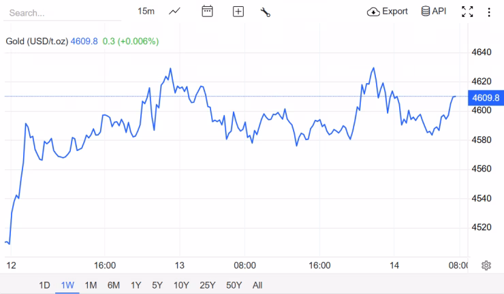Open the API database button

coord(433,12)
